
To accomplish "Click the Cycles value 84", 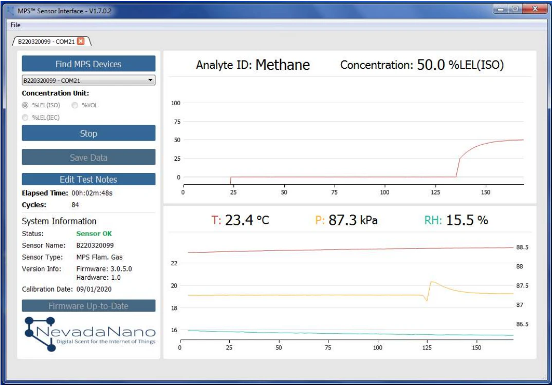I will point(75,205).
